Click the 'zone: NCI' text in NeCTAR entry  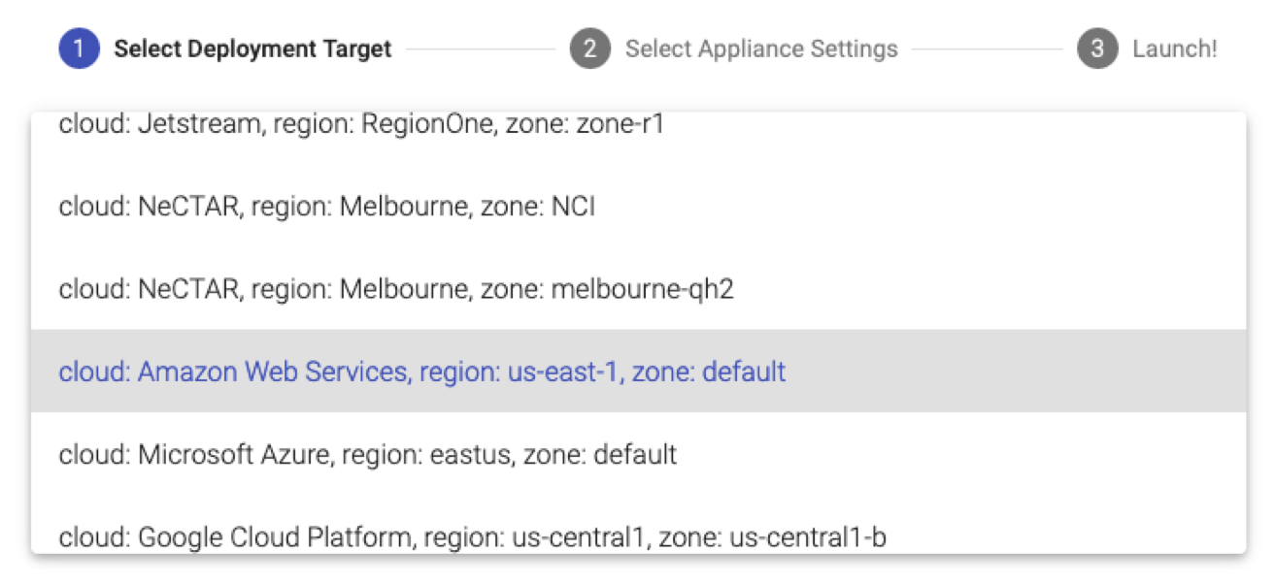coord(537,207)
